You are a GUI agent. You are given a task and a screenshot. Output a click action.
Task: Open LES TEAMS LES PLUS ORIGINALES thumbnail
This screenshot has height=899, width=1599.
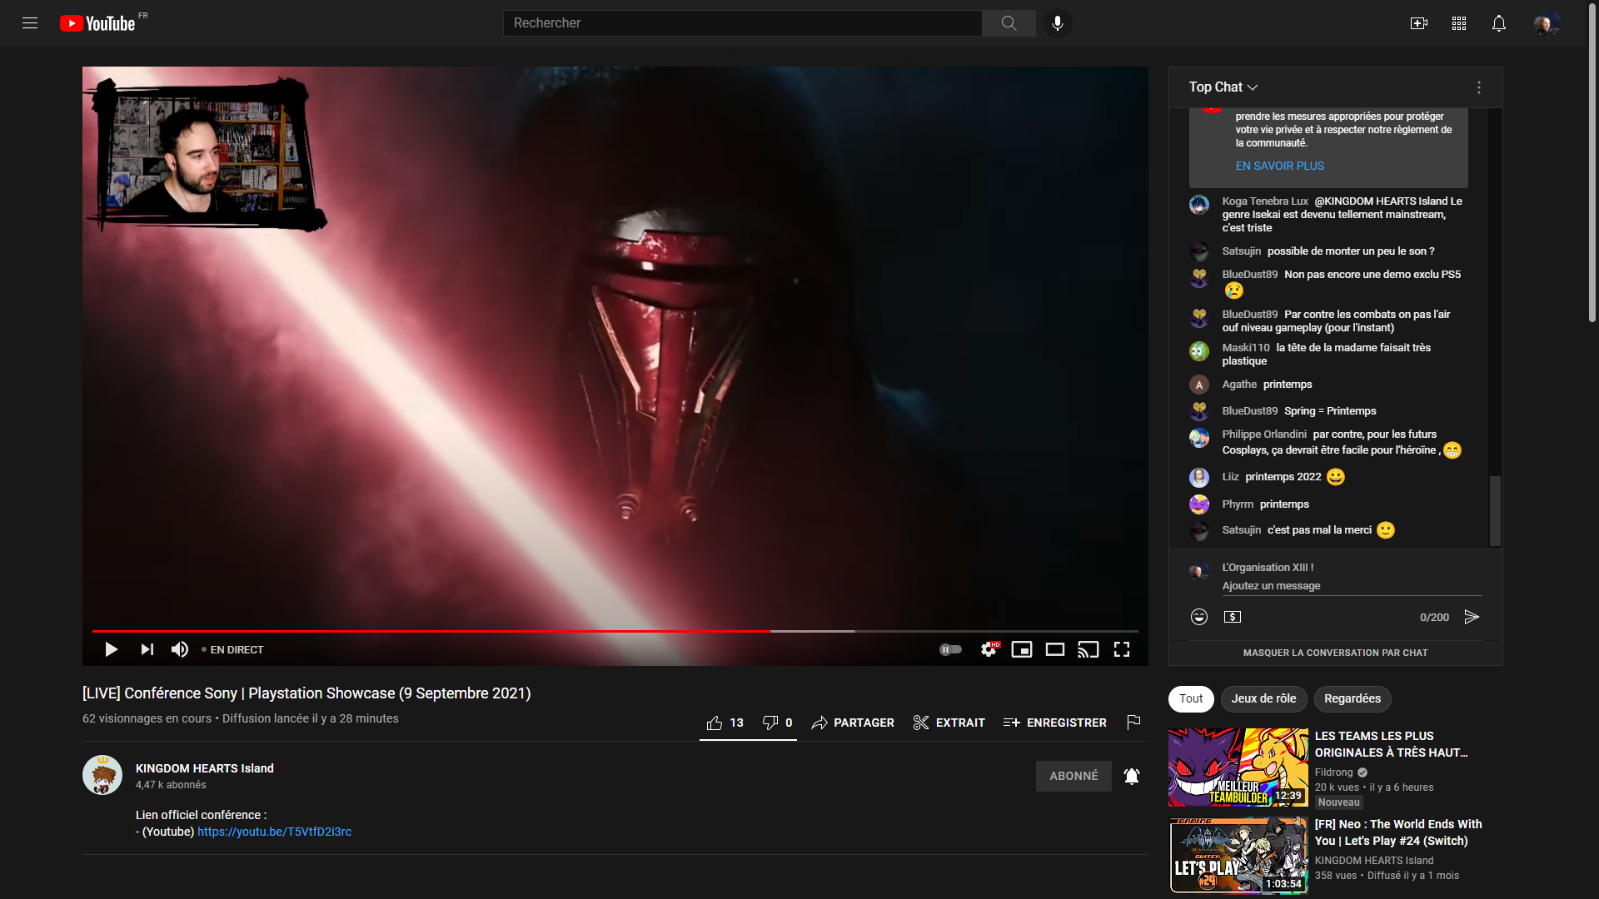pos(1238,767)
